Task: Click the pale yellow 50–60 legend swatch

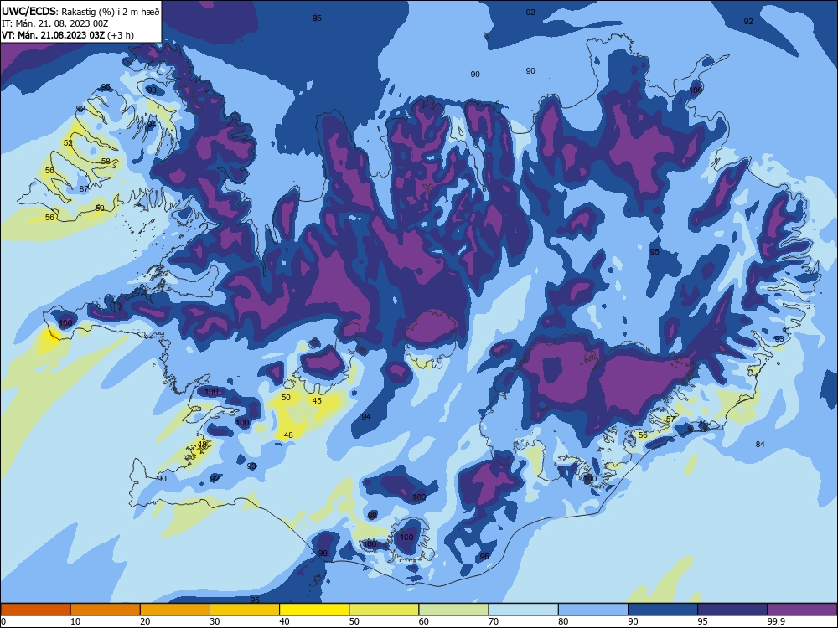Action: coord(384,610)
